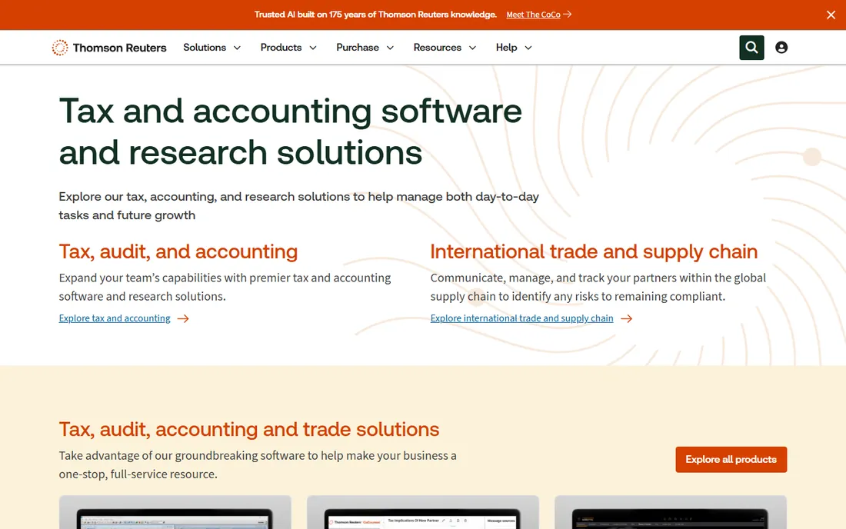Click International trade and supply chain heading
846x529 pixels.
(594, 252)
